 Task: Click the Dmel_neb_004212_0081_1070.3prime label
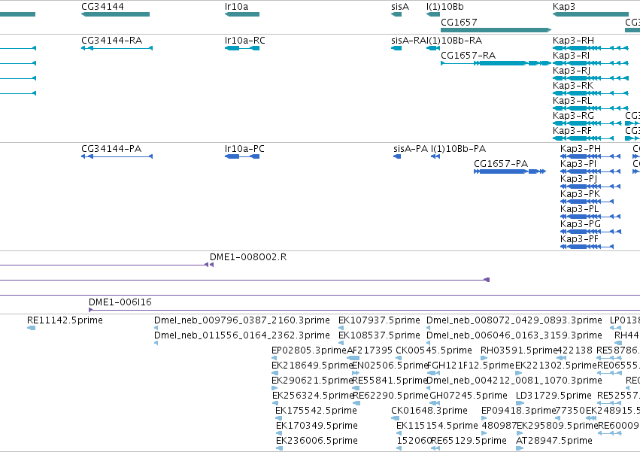(514, 381)
